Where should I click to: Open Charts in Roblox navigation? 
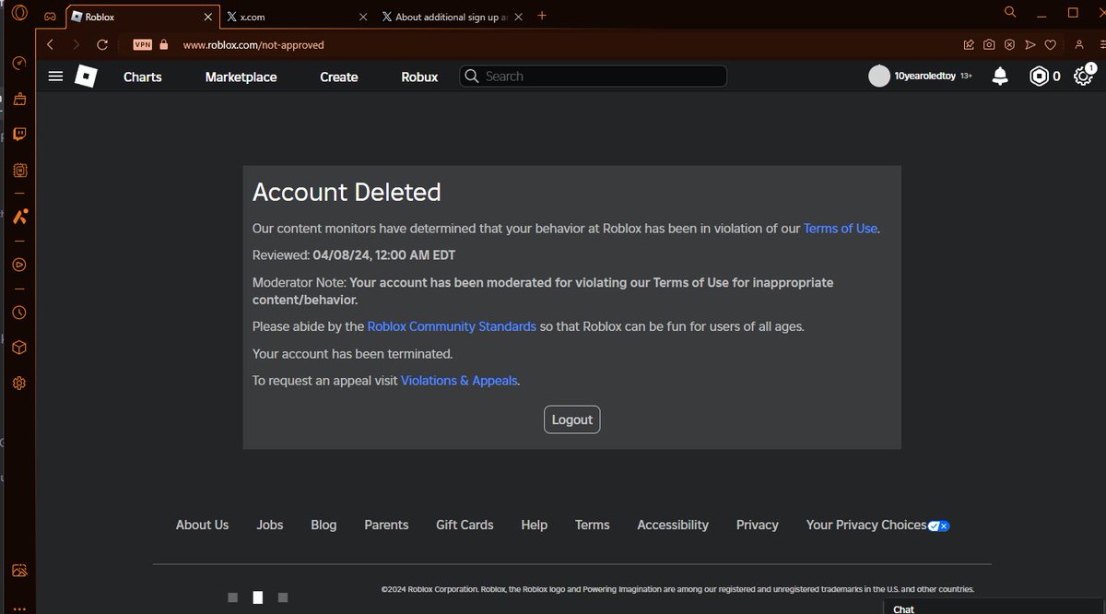(143, 77)
